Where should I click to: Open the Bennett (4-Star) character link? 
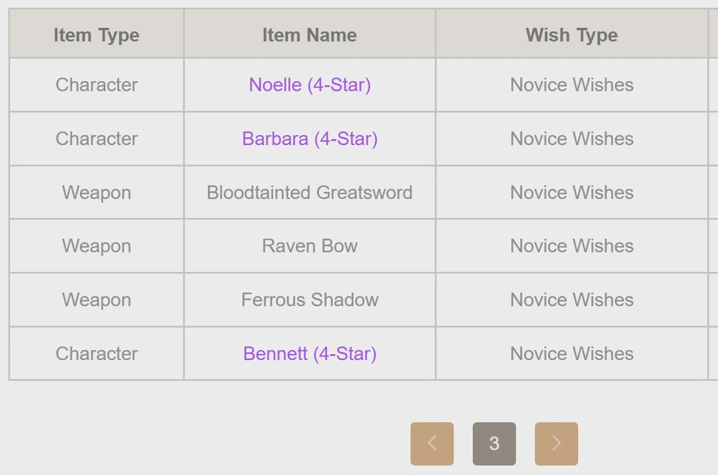click(309, 353)
